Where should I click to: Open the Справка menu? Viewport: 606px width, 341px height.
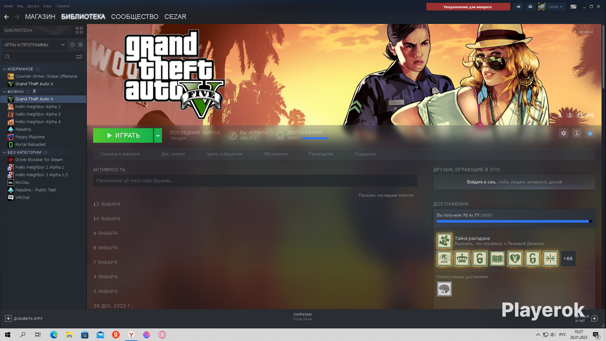[x=62, y=6]
